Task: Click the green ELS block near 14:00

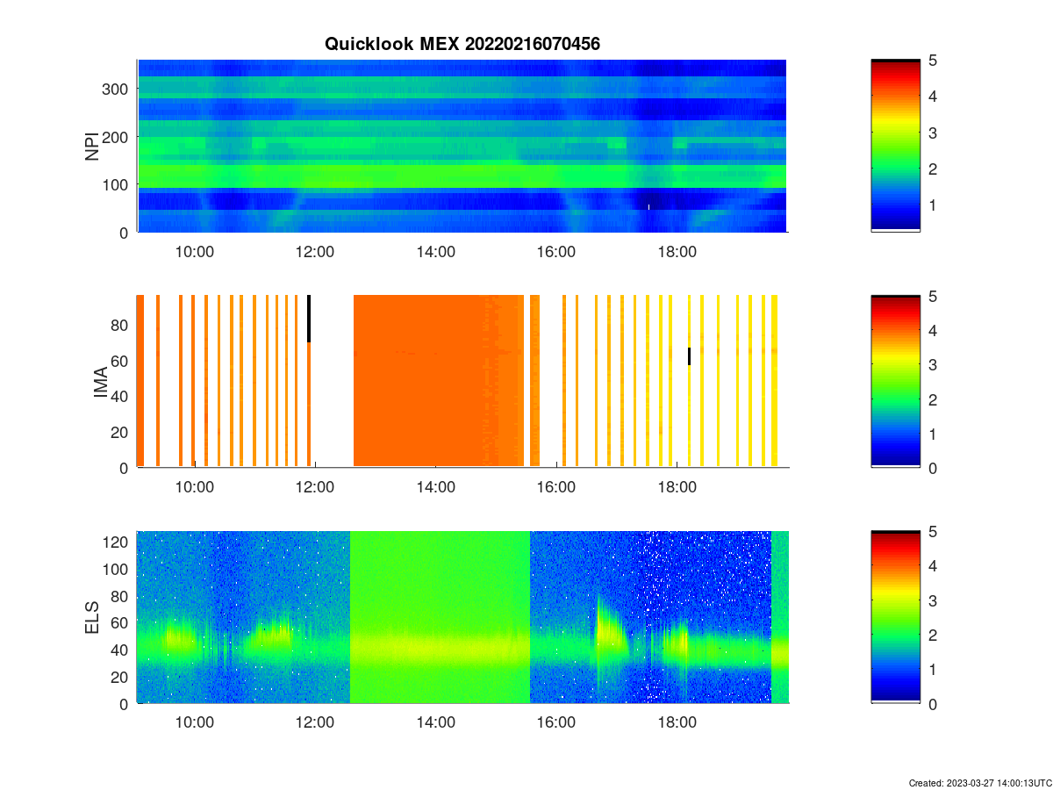Action: [440, 617]
